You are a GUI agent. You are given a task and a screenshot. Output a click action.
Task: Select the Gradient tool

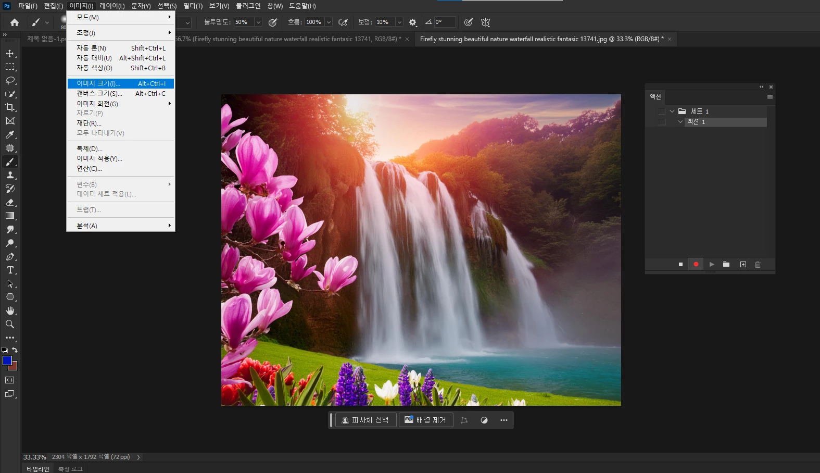(x=10, y=216)
